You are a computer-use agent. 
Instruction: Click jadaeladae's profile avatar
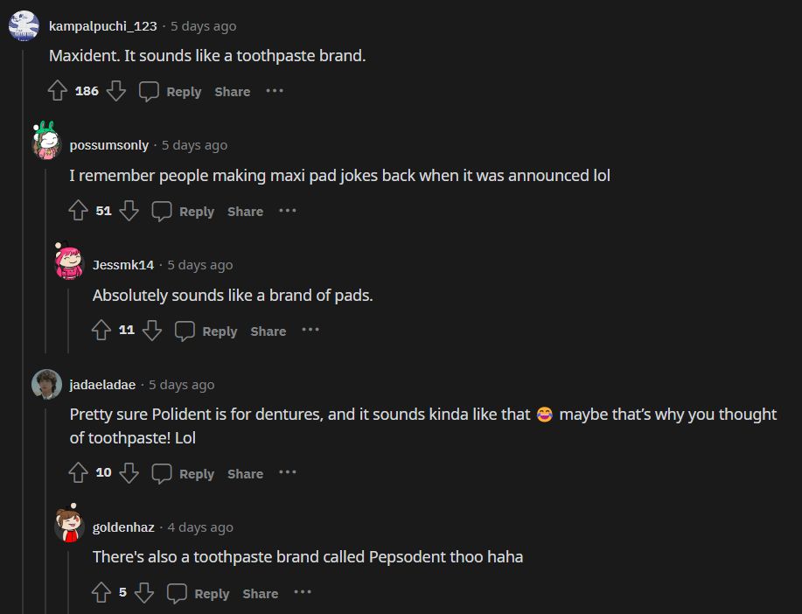tap(46, 385)
